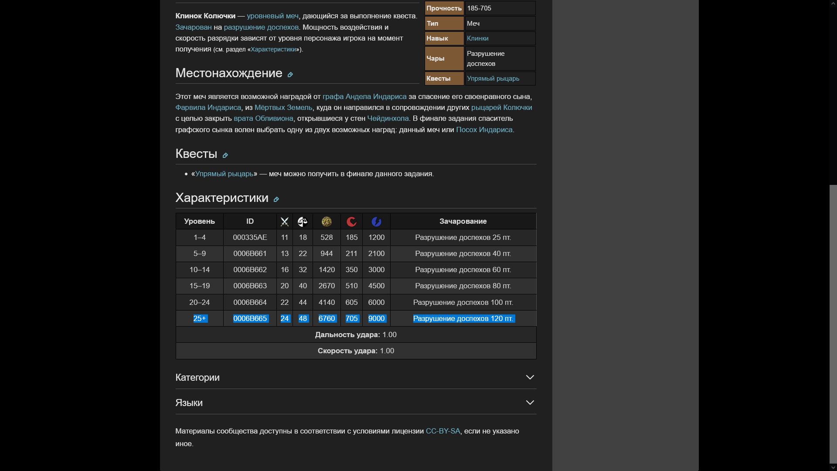837x471 pixels.
Task: Click the edit pencil icon next to Местонахождение
Action: [x=290, y=75]
